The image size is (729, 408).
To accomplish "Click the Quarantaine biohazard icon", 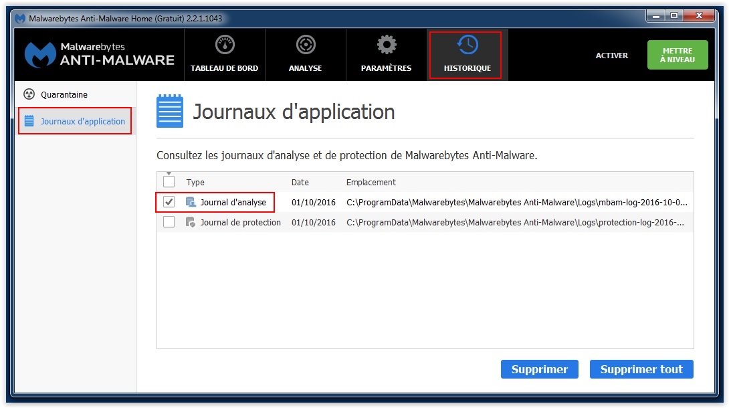I will tap(29, 94).
